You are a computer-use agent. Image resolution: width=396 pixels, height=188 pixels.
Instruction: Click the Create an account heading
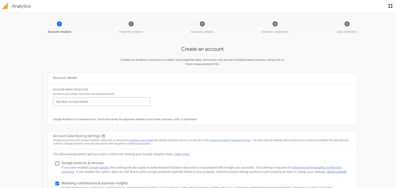pos(202,49)
